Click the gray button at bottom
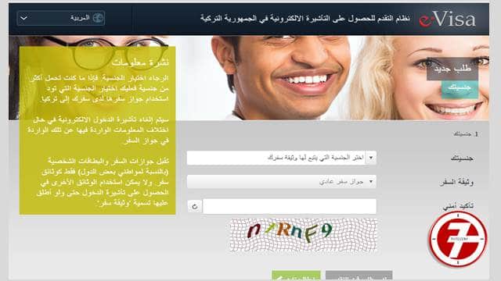The image size is (501, 281). 359,276
